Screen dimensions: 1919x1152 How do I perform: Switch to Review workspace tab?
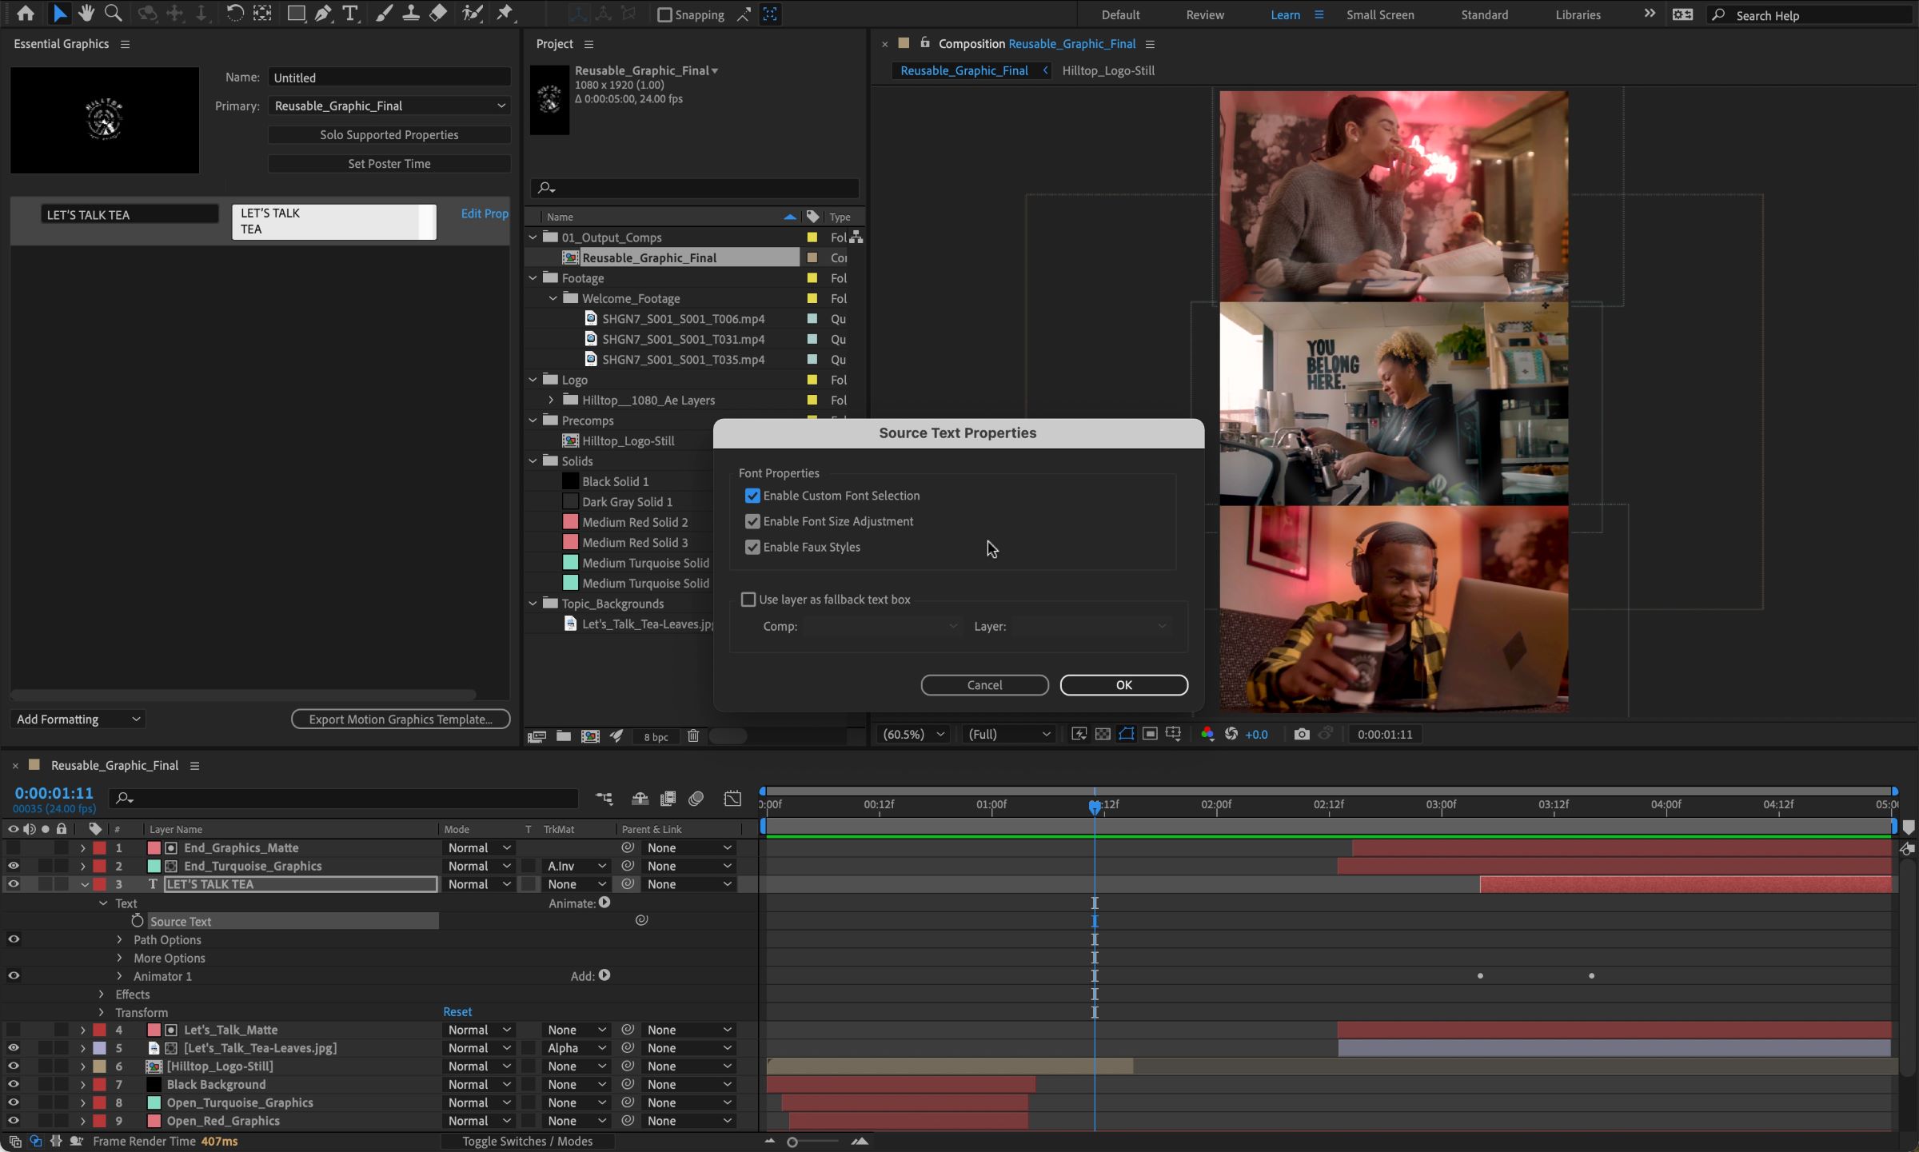(x=1202, y=15)
